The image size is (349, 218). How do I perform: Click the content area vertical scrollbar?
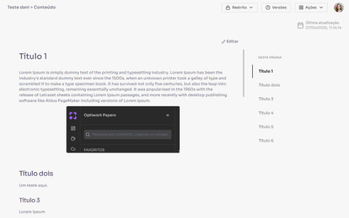click(244, 73)
